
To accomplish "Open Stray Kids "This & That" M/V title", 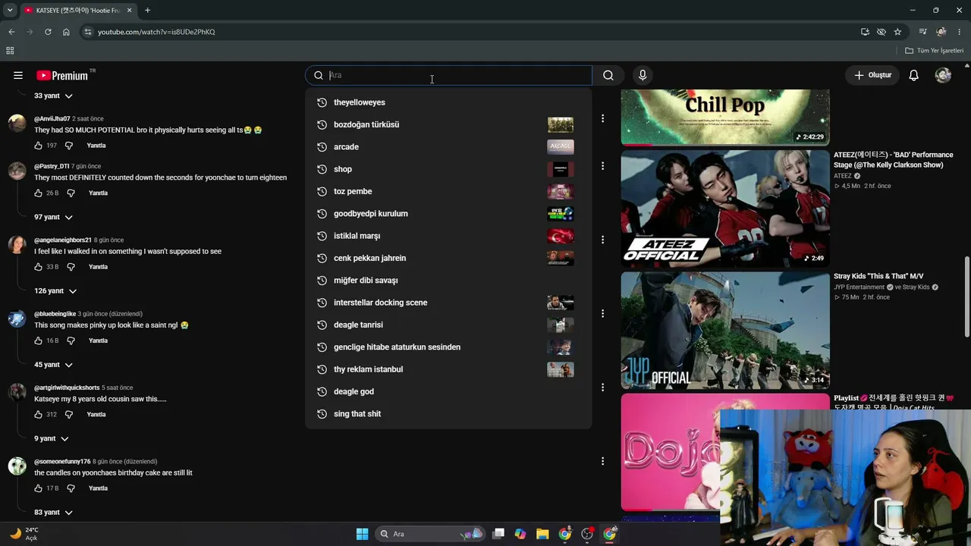I will (x=878, y=277).
